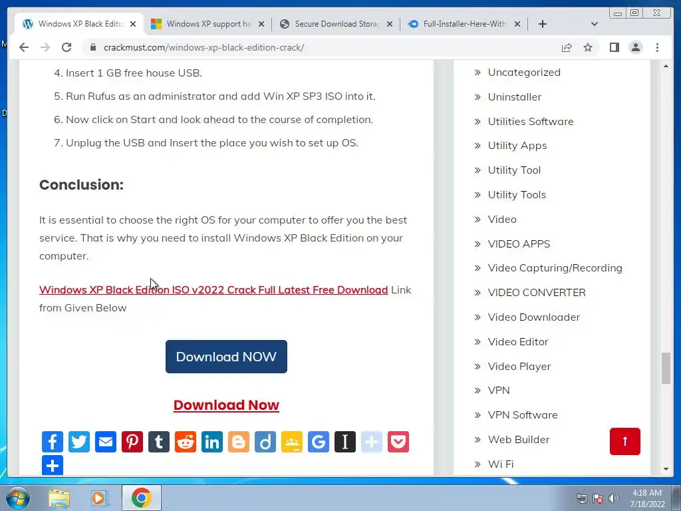Share the page via Twitter icon
Screen dimensions: 681x511
79,442
